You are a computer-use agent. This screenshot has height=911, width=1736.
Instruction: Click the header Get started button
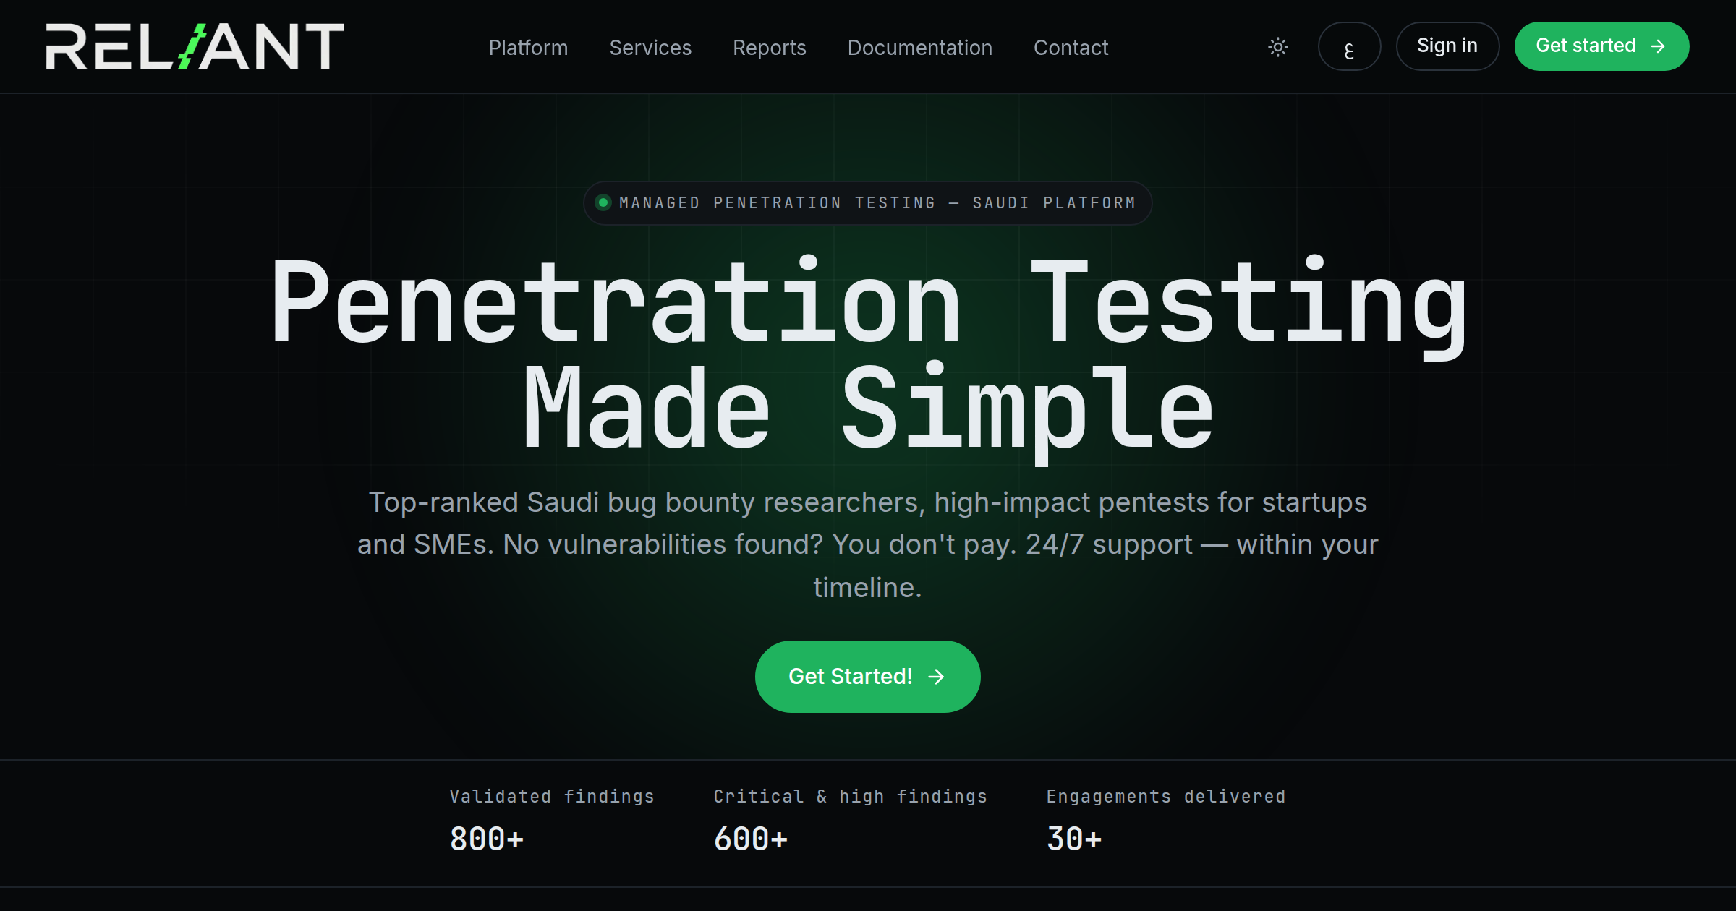1601,46
